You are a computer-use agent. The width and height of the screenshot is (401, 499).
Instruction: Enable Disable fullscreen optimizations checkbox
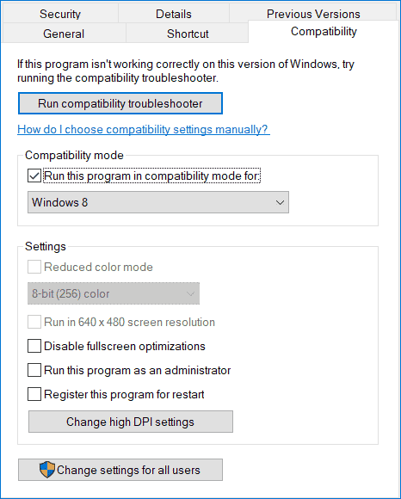point(34,346)
